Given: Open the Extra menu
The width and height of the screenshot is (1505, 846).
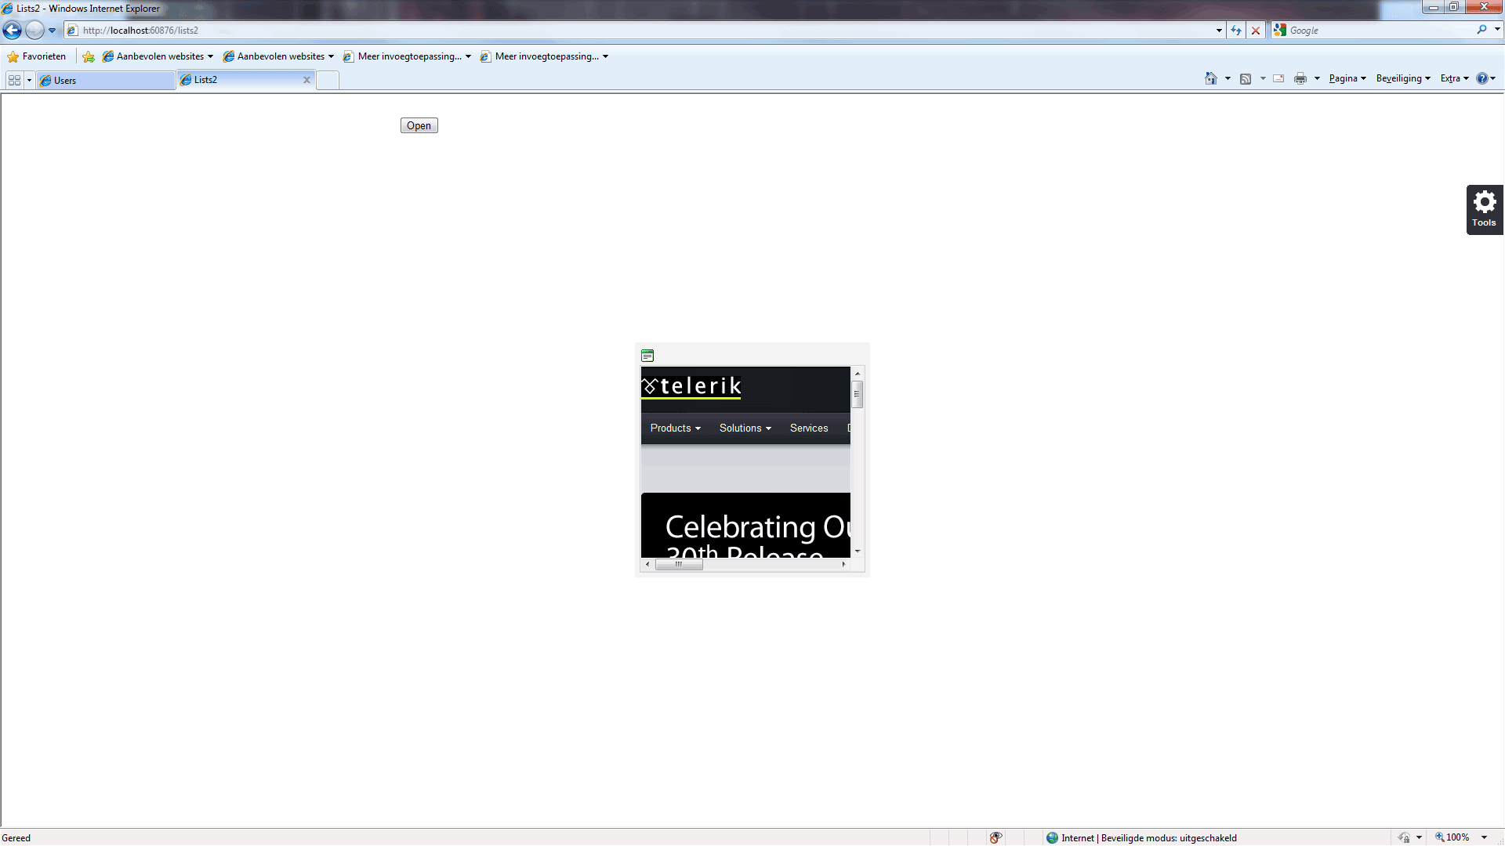Looking at the screenshot, I should tap(1454, 78).
